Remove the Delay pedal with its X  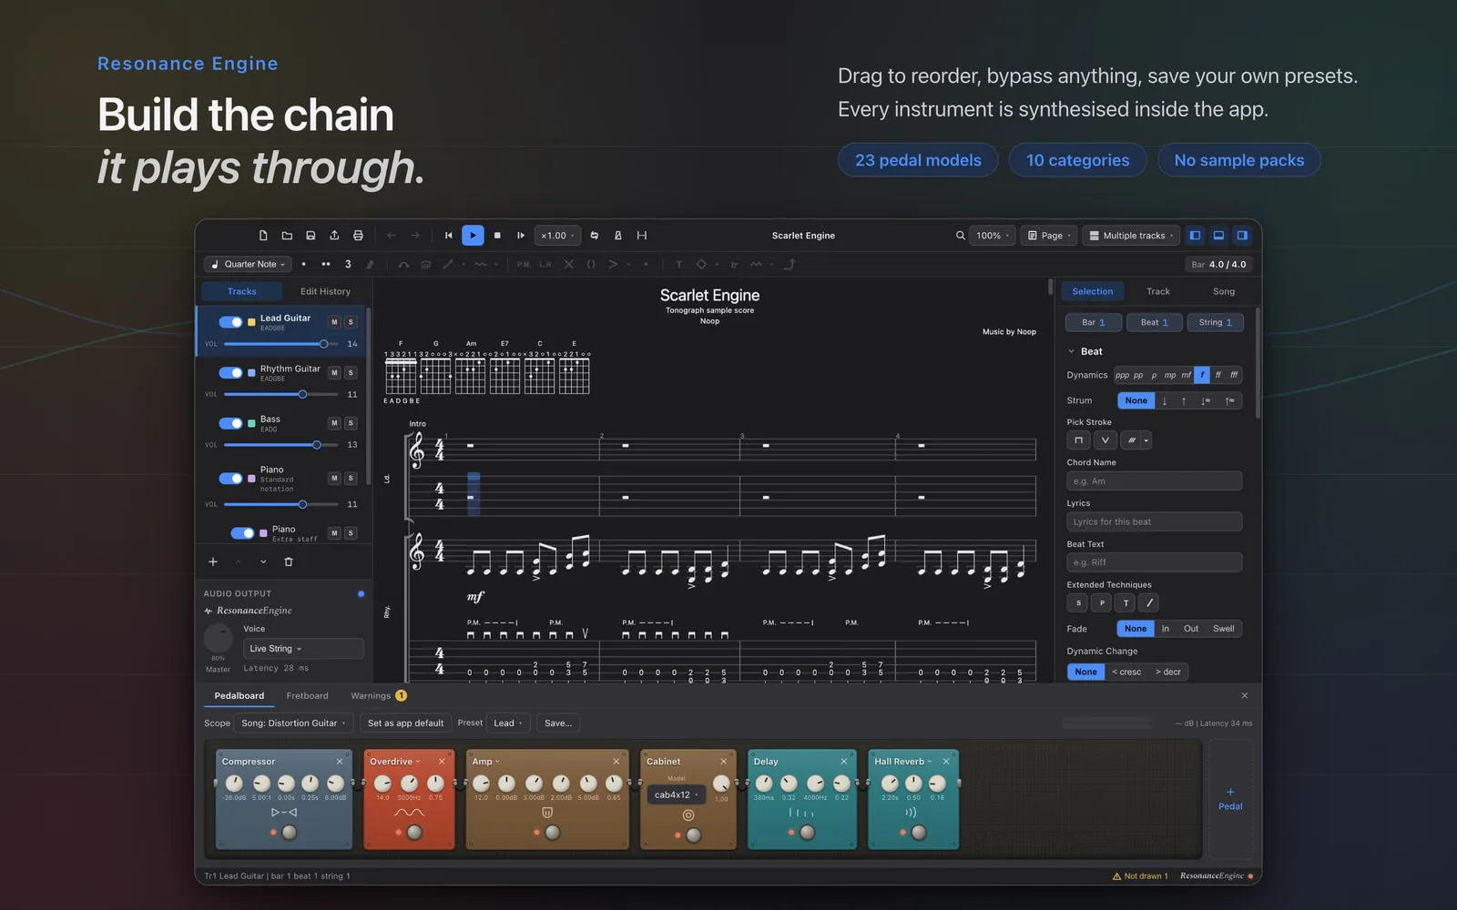[844, 762]
